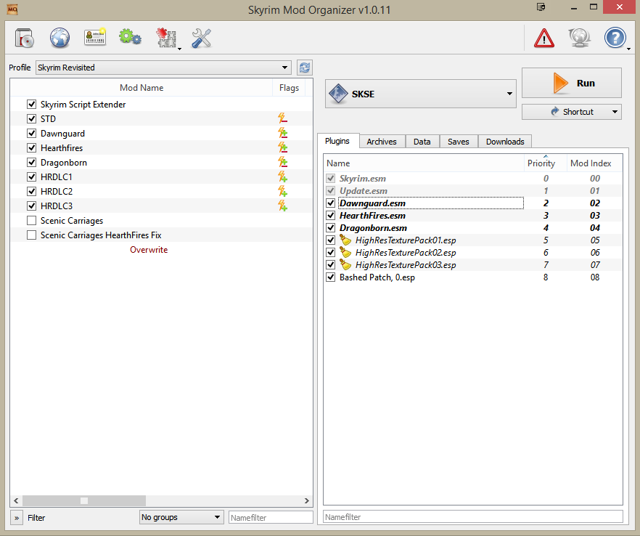Select the Dragonborn.esm plugin row

click(x=473, y=227)
